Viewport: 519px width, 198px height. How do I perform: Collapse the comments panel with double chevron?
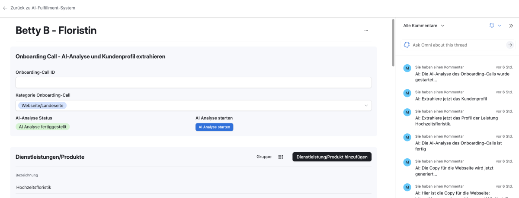tap(510, 26)
